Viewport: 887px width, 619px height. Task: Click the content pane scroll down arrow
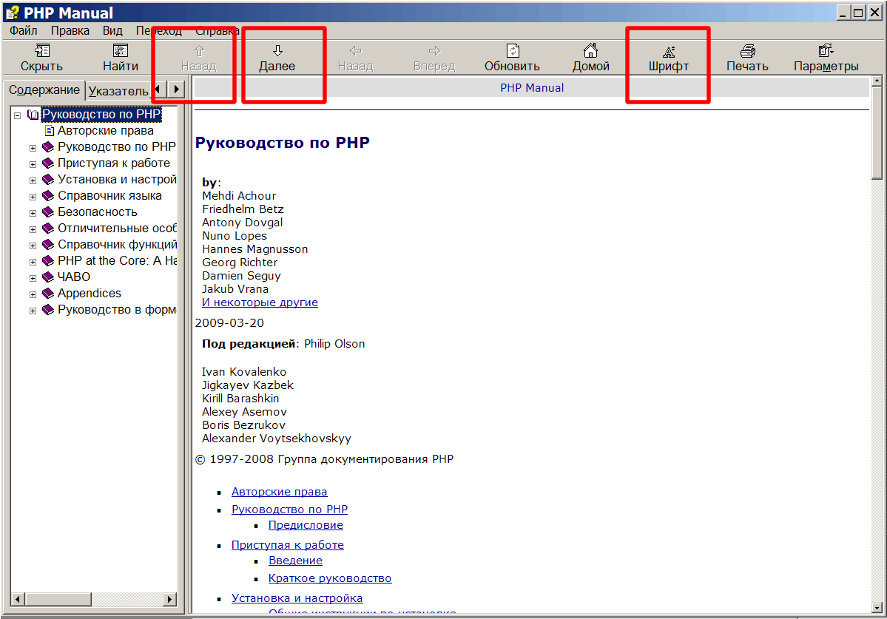tap(877, 608)
